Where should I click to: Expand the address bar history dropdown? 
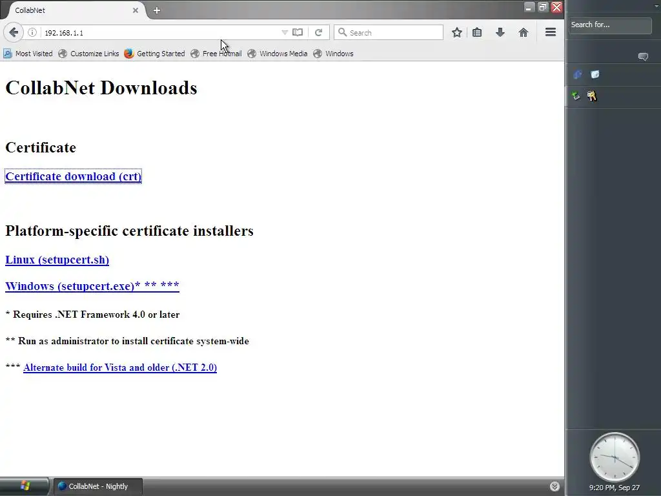coord(285,32)
